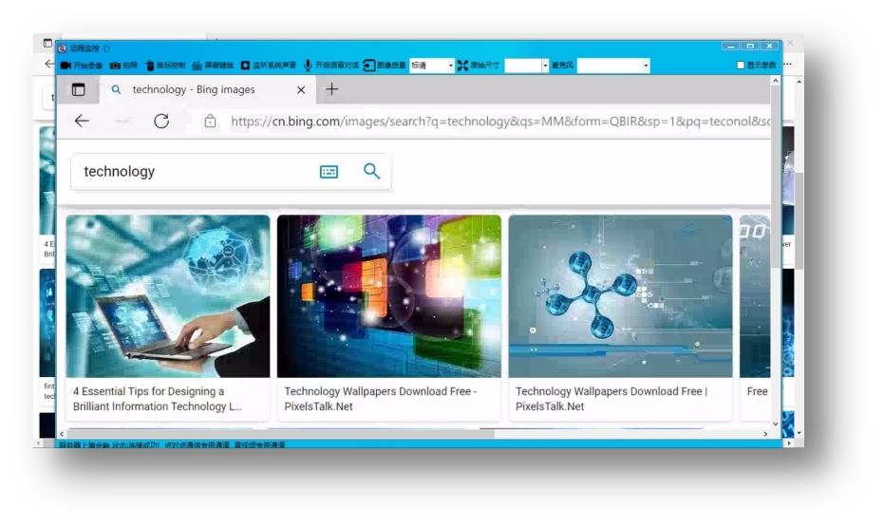Reload the page with refresh button
Image resolution: width=884 pixels, height=528 pixels.
[161, 121]
